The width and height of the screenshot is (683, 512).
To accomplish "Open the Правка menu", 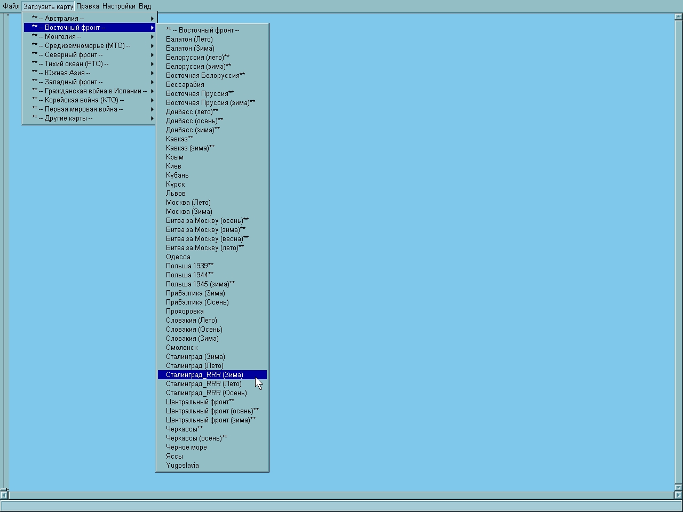I will tap(88, 6).
